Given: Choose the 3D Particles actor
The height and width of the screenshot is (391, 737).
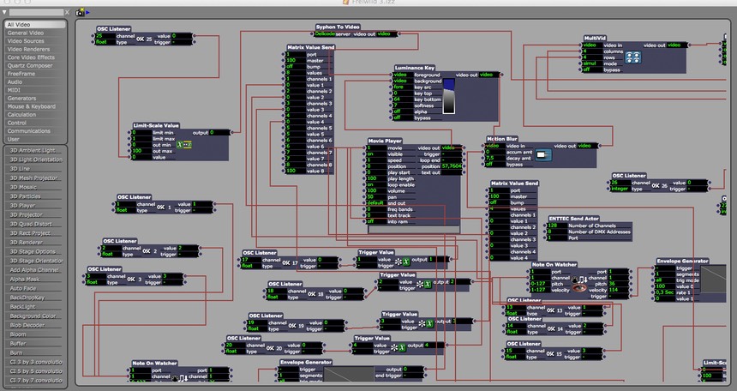Looking at the screenshot, I should (24, 197).
